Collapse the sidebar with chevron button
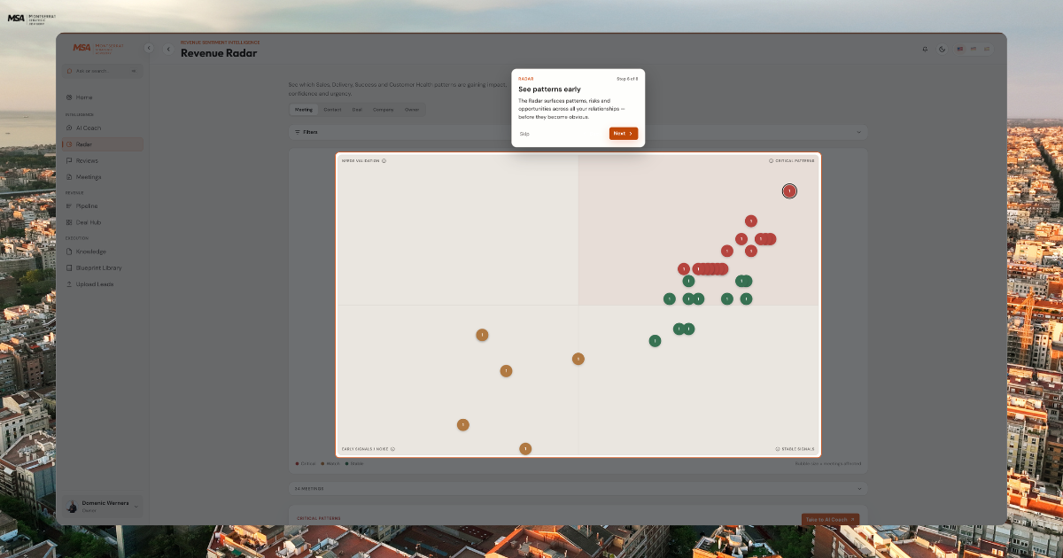 click(x=149, y=48)
